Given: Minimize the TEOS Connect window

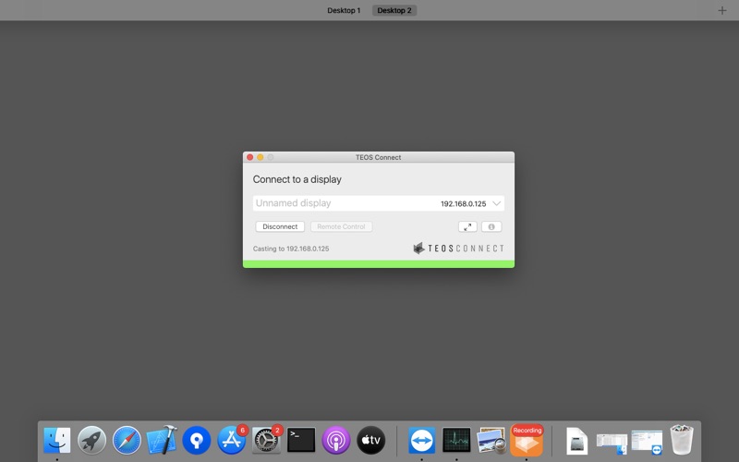Looking at the screenshot, I should tap(260, 157).
